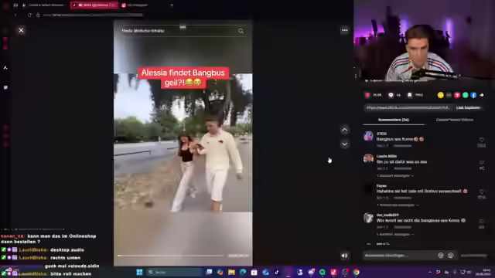Like the 'Bangbus aus Korea' comment
Screen dimensions: 495x278
coord(481,140)
